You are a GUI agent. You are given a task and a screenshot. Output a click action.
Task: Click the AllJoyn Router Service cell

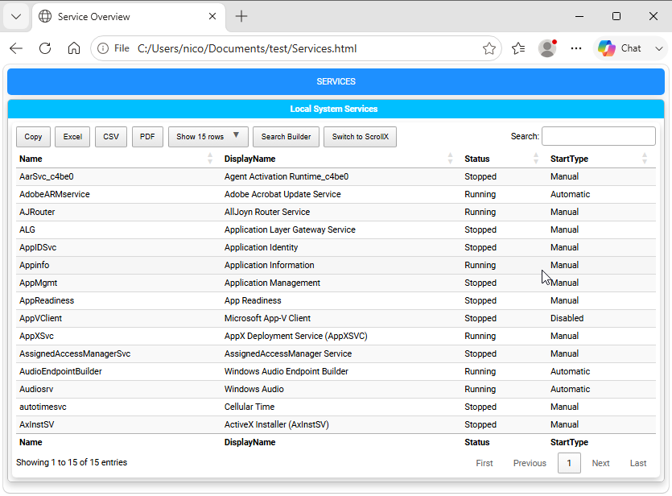267,212
